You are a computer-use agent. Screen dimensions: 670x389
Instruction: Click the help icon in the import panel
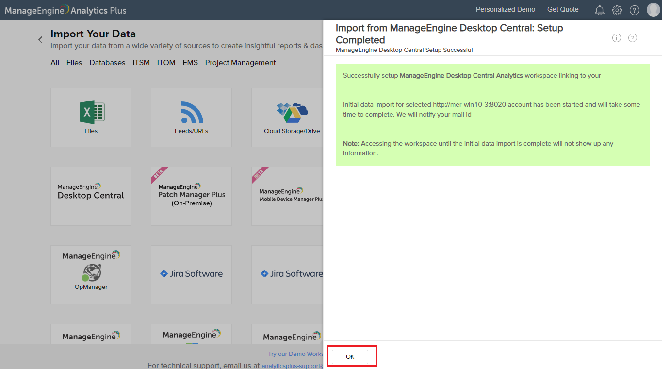coord(633,38)
